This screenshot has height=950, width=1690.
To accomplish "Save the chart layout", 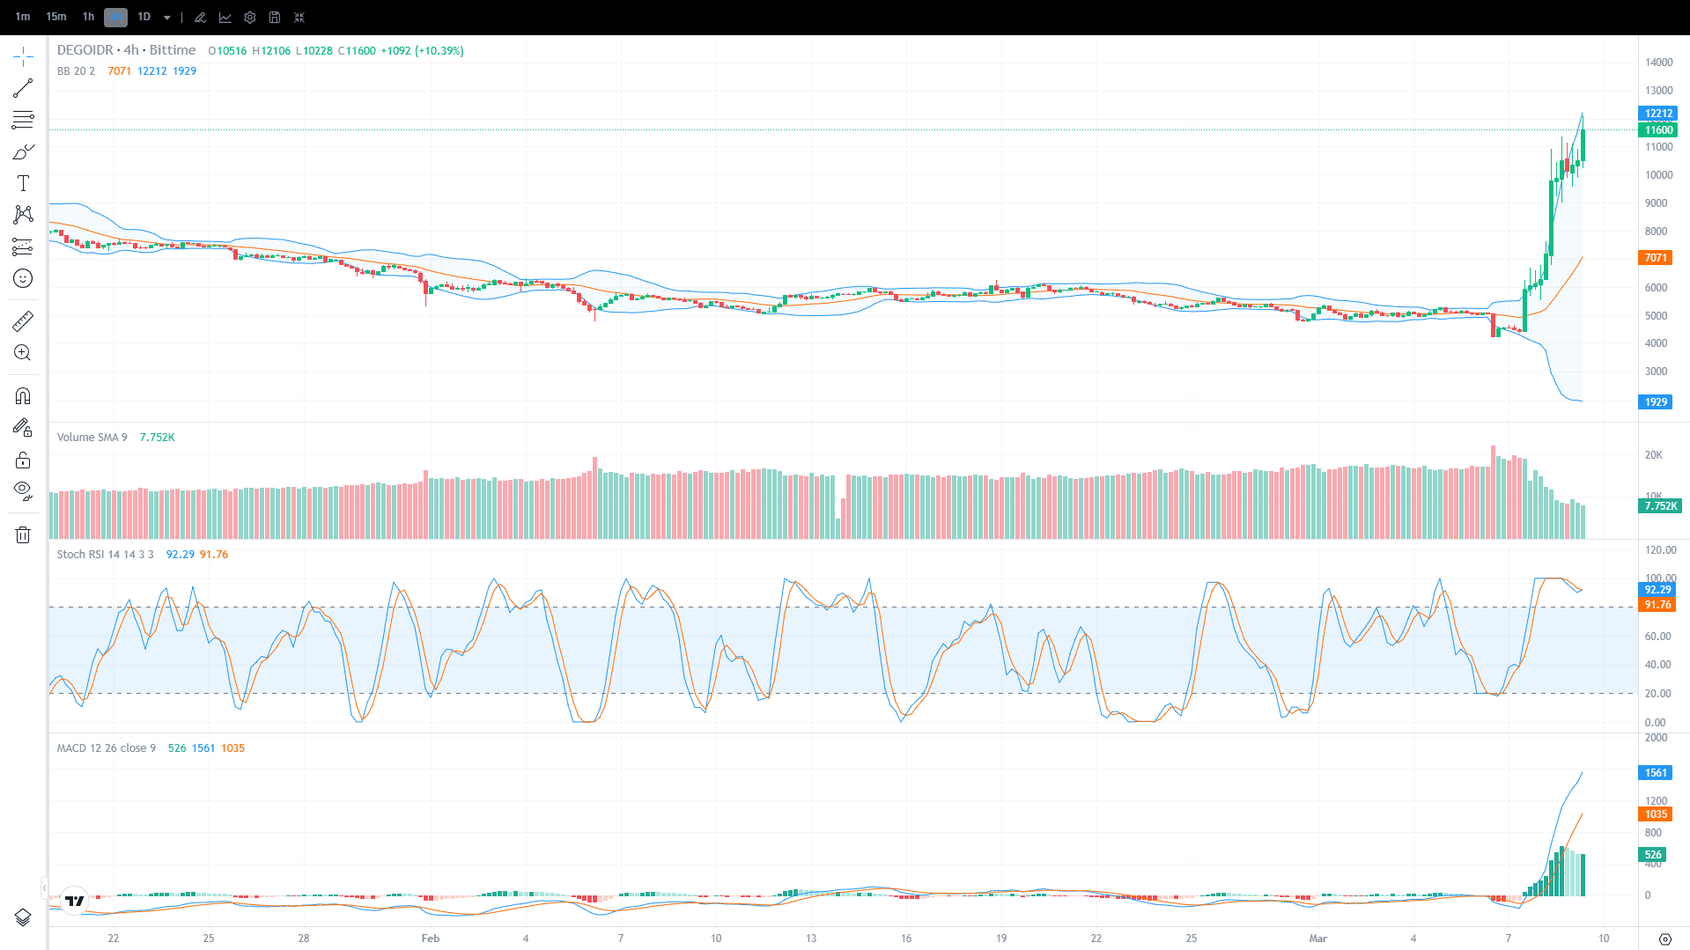I will pyautogui.click(x=274, y=17).
